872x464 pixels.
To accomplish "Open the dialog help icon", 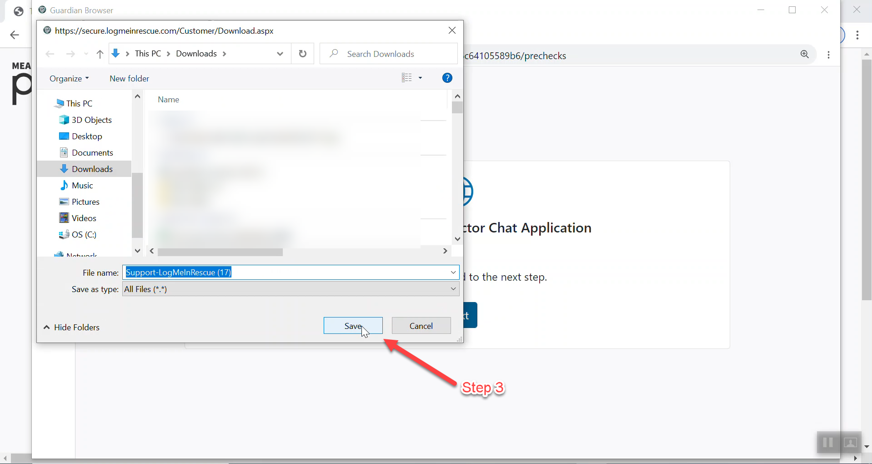I will (x=447, y=78).
